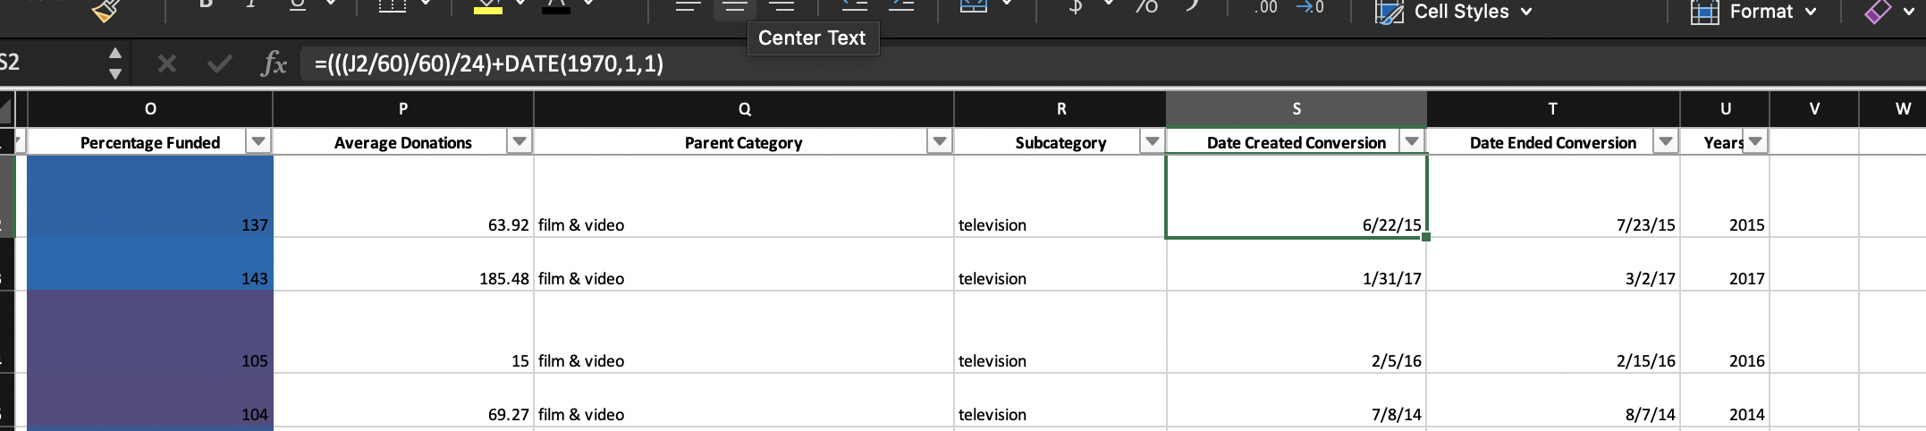Open the Date Ended Conversion filter dropdown

point(1665,141)
